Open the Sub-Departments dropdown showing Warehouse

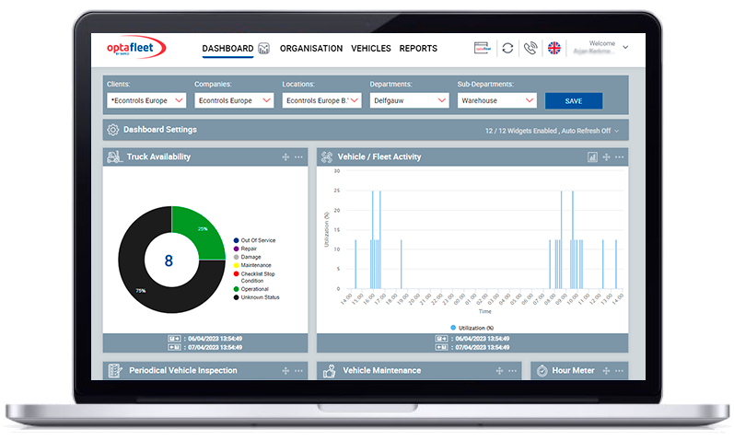click(496, 100)
